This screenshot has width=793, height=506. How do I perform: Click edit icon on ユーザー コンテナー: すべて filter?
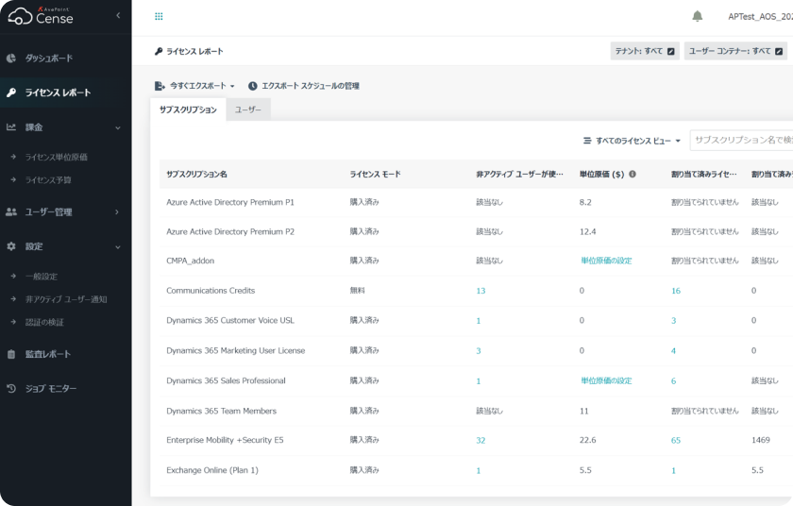[x=779, y=51]
